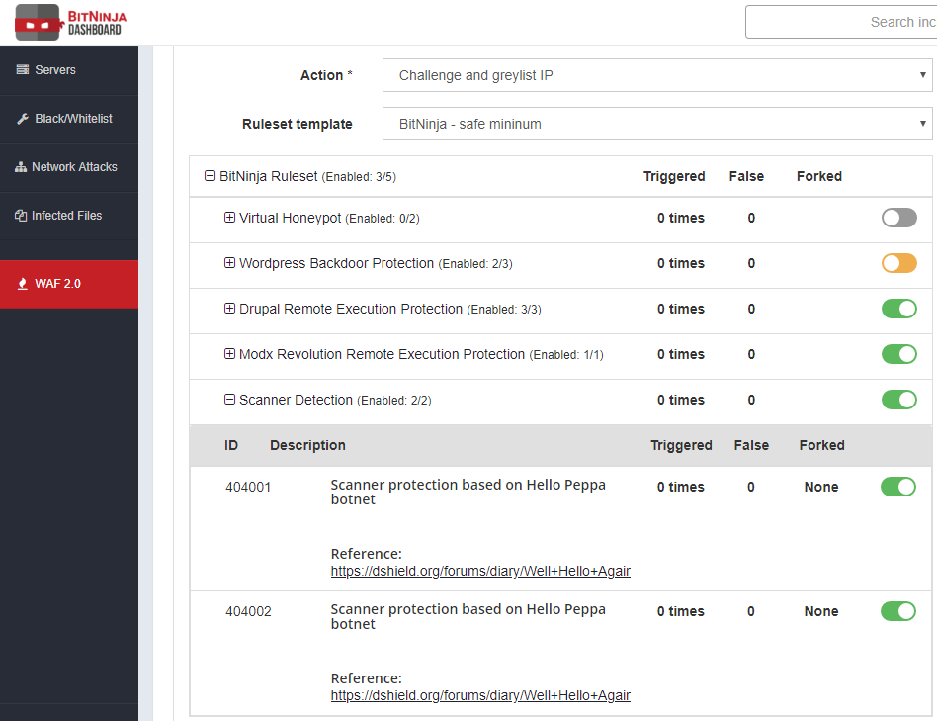
Task: Expand Modx Revolution Remote Execution Protection group
Action: click(229, 353)
